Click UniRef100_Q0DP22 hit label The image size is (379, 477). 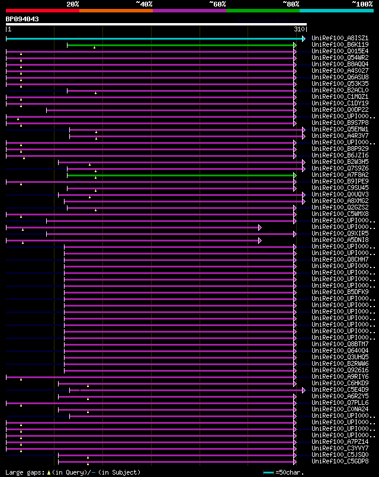point(340,110)
